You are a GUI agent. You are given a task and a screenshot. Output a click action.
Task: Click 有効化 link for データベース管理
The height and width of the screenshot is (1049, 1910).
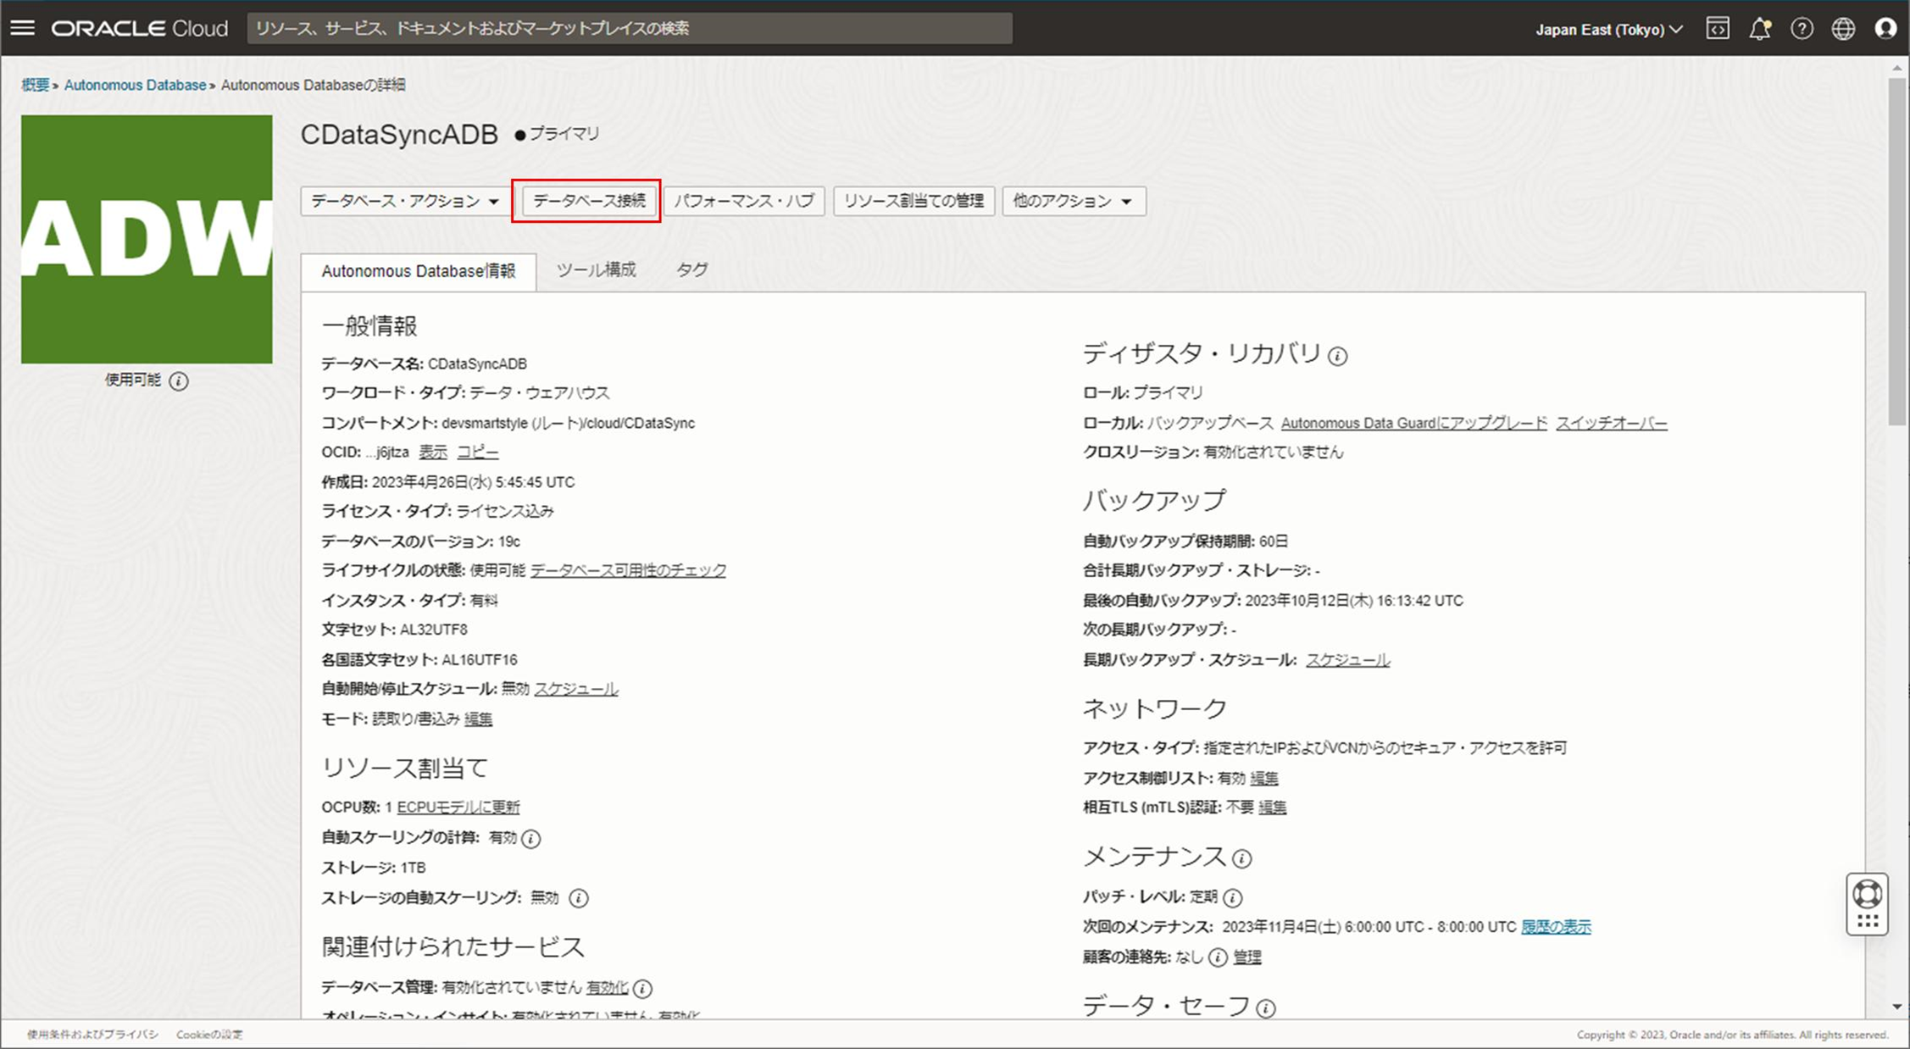point(607,987)
